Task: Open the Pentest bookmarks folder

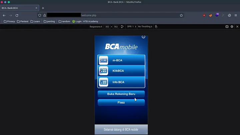Action: pos(23,21)
